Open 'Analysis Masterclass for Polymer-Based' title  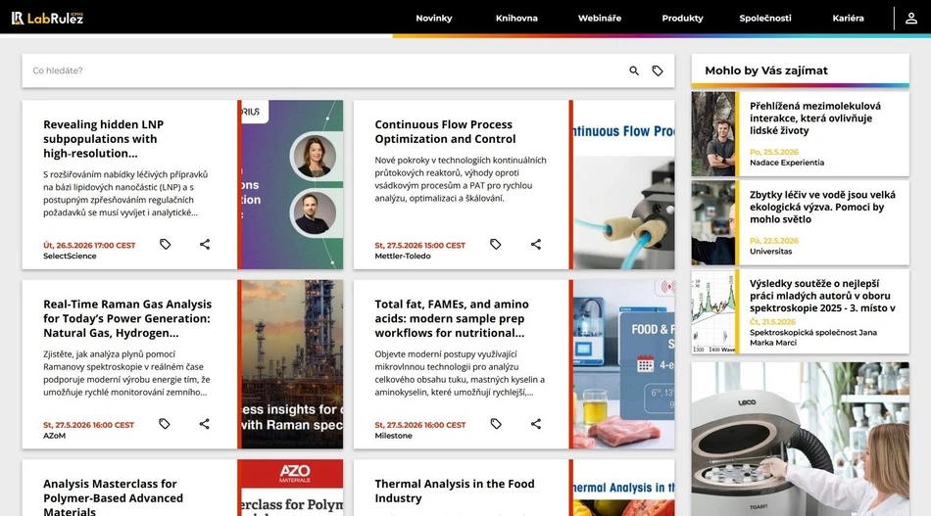tap(113, 497)
